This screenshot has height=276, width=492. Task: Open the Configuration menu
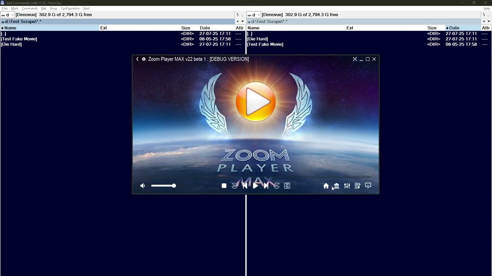70,8
